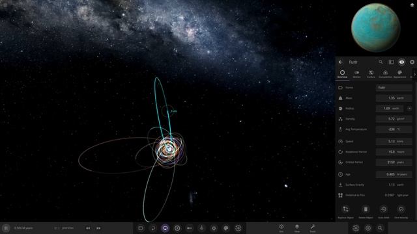Click the Density property icon
Viewport: 417px width, 234px height.
[x=340, y=119]
